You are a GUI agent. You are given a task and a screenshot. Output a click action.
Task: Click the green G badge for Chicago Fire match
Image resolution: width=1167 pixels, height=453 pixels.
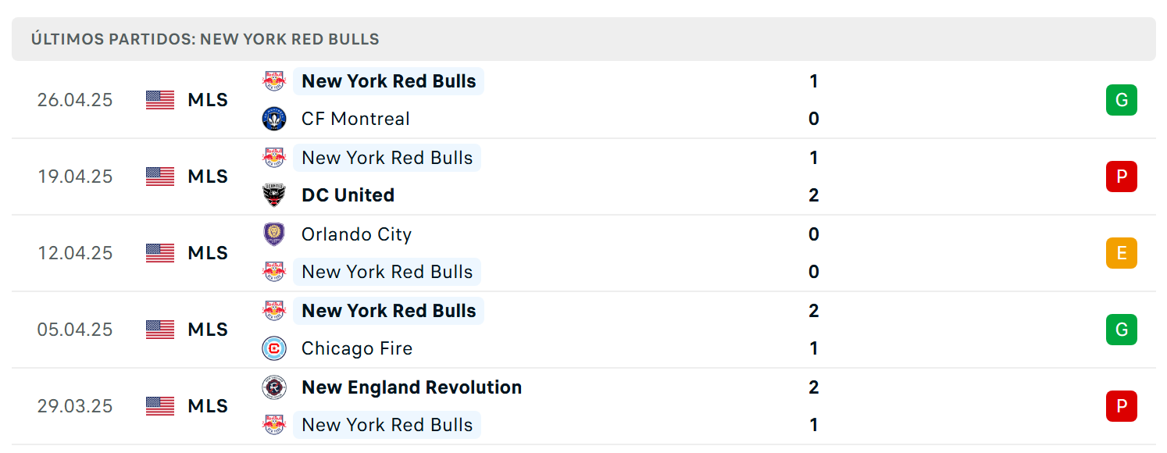1121,330
